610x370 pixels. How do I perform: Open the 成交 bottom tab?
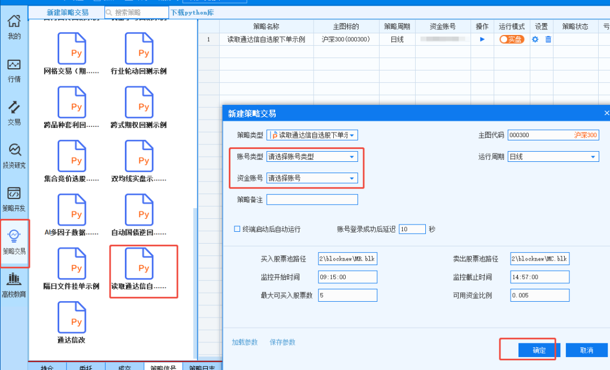tap(124, 367)
